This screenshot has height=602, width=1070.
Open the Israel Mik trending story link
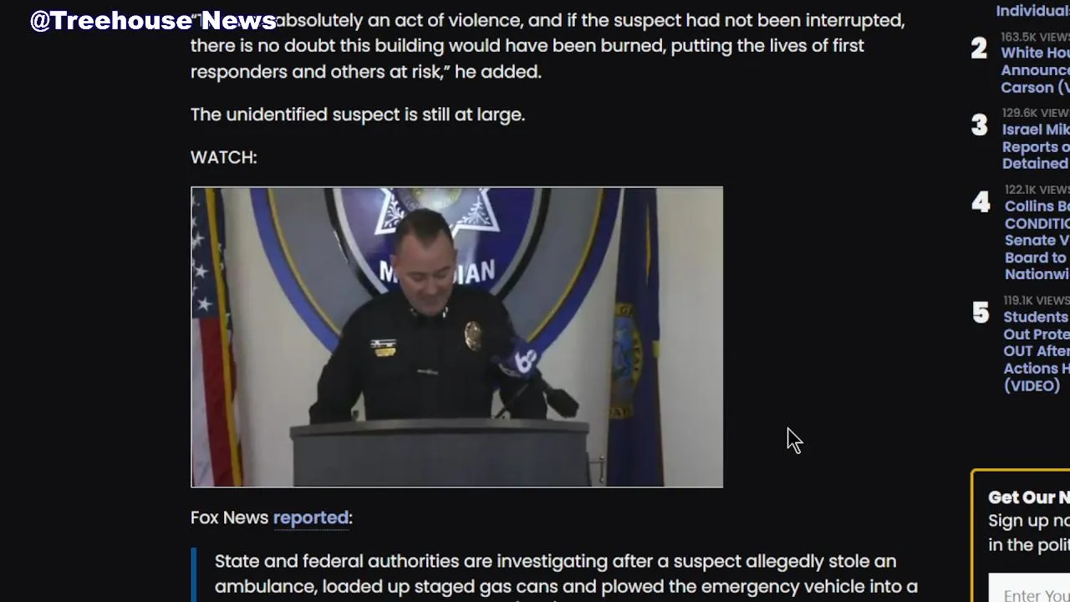1036,146
